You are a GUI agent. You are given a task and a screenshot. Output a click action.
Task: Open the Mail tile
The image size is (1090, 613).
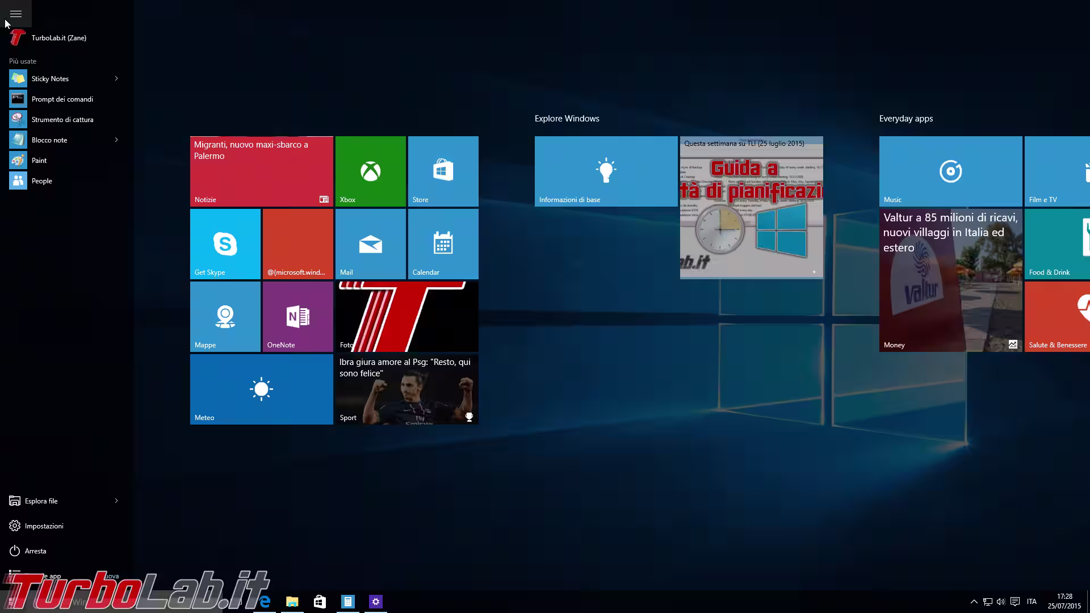(370, 244)
